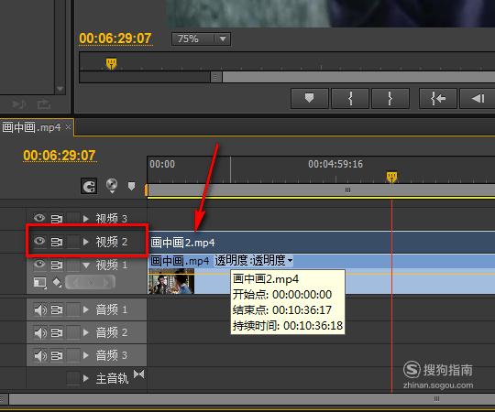Click show keyframes icon on 视频 1
The width and height of the screenshot is (495, 412).
57,282
